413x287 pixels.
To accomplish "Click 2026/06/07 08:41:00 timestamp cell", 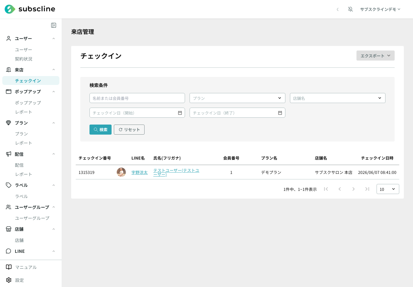I will [377, 172].
